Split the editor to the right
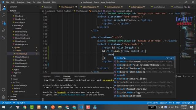 [189, 7]
